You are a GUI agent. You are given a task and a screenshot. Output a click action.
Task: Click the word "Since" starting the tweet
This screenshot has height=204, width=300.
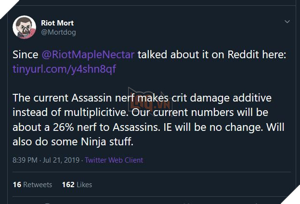pos(25,55)
